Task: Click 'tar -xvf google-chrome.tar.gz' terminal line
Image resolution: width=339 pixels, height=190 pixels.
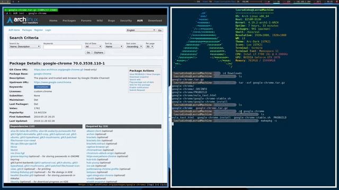Action: click(262, 83)
